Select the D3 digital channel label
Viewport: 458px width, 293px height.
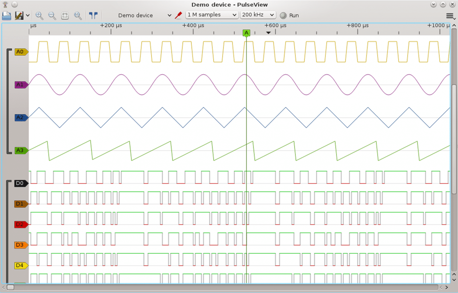[21, 245]
